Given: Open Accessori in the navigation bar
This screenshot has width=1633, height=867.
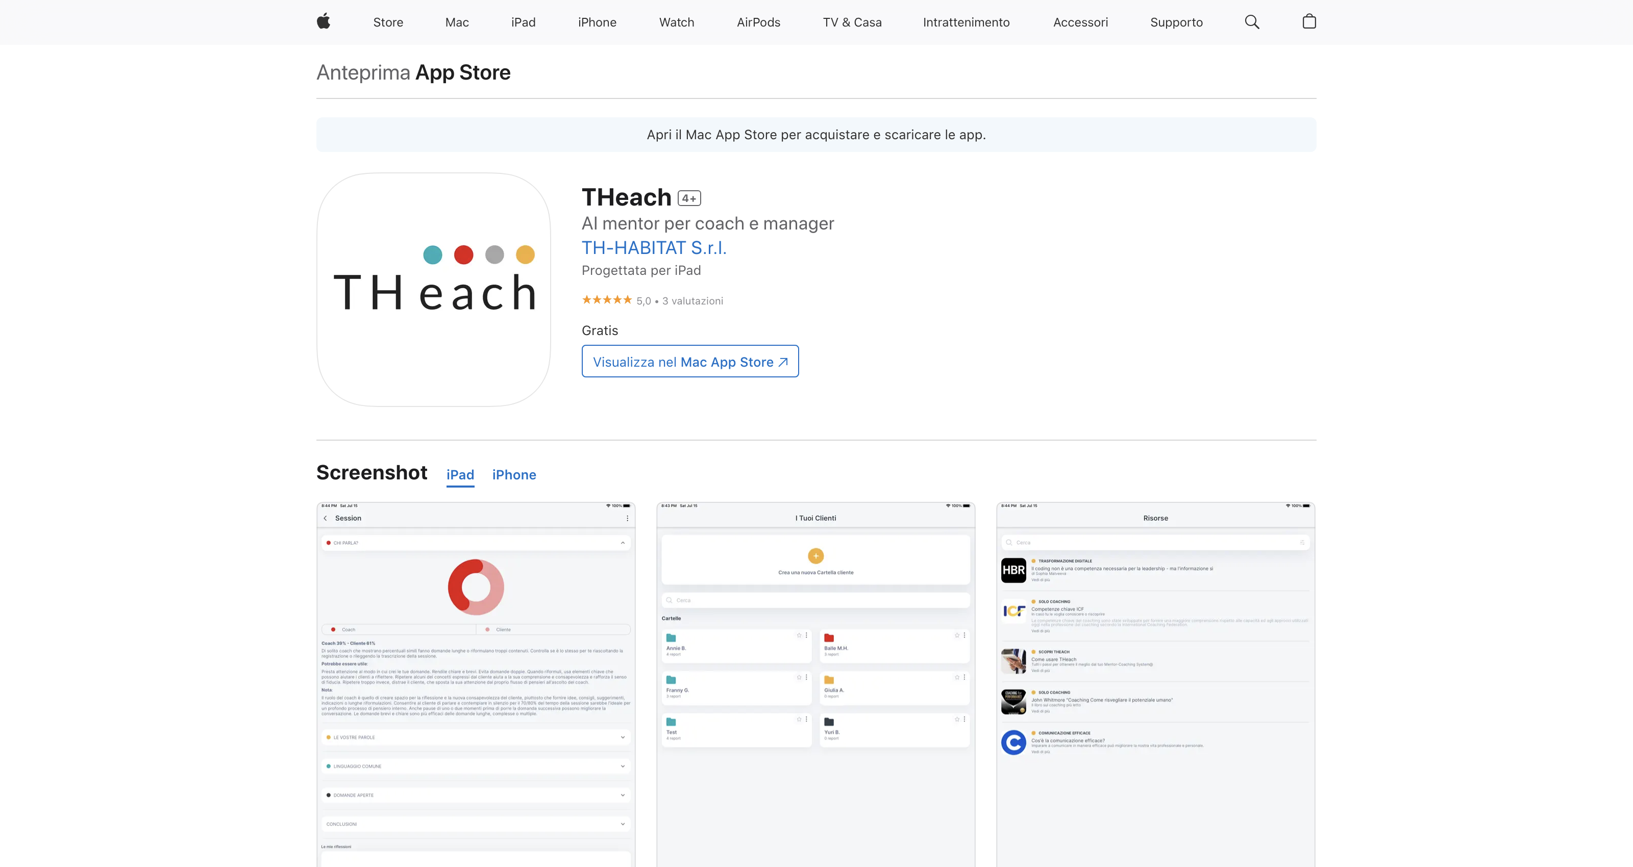Looking at the screenshot, I should pos(1080,22).
